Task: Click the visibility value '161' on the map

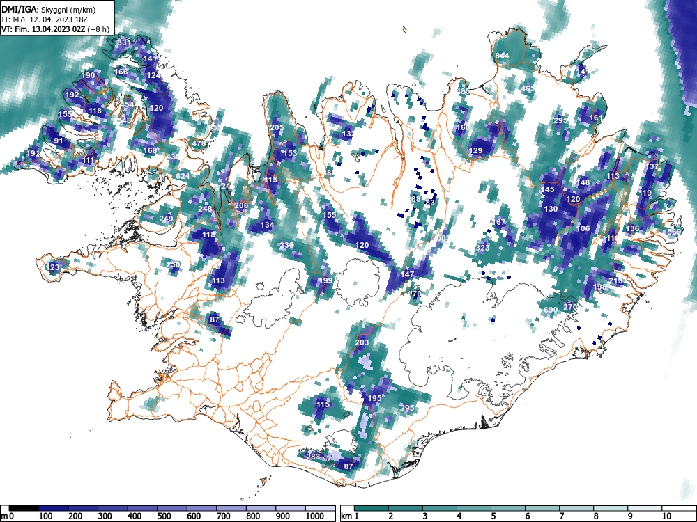Action: (x=596, y=118)
